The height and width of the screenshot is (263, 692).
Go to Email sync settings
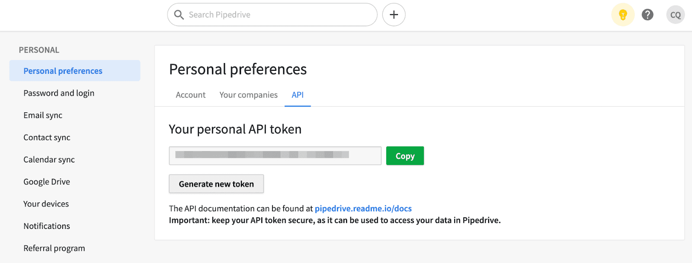point(43,115)
